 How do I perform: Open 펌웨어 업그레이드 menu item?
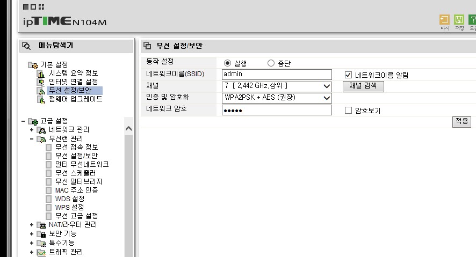[x=76, y=99]
